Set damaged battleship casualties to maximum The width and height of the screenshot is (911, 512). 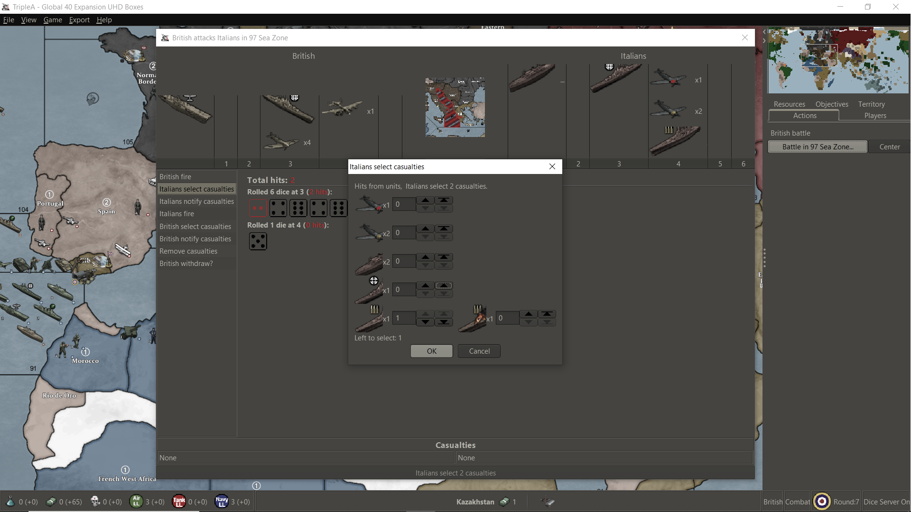click(x=547, y=314)
